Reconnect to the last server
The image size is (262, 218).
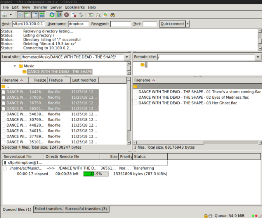click(81, 15)
